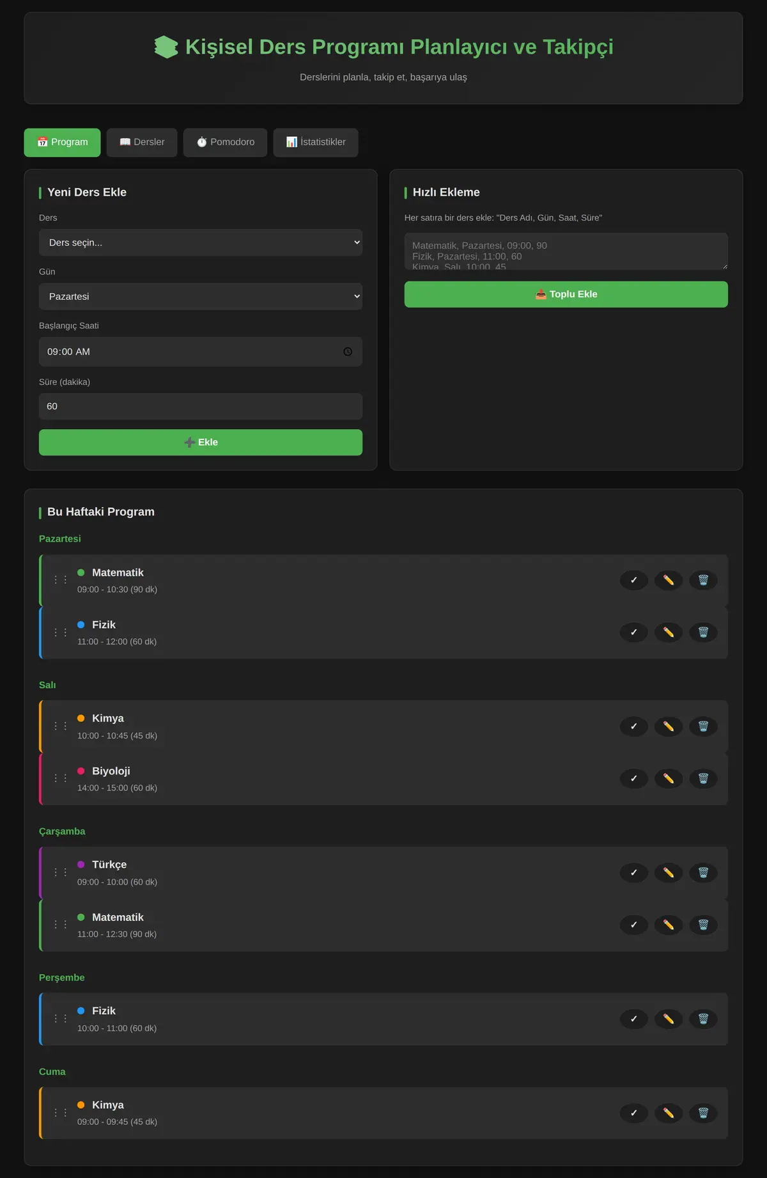The width and height of the screenshot is (767, 1178).
Task: Open the time picker clock icon
Action: (348, 352)
